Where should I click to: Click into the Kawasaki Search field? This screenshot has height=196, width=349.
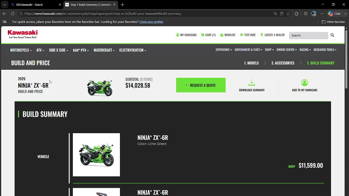pyautogui.click(x=308, y=35)
